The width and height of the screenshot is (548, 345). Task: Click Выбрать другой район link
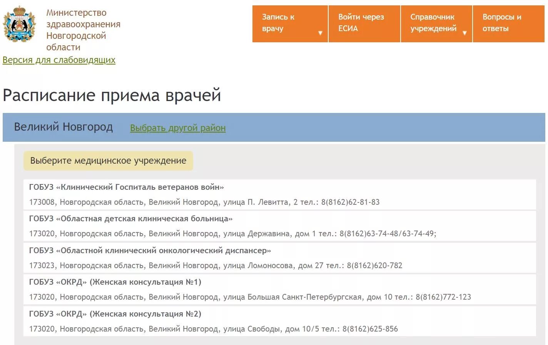178,128
